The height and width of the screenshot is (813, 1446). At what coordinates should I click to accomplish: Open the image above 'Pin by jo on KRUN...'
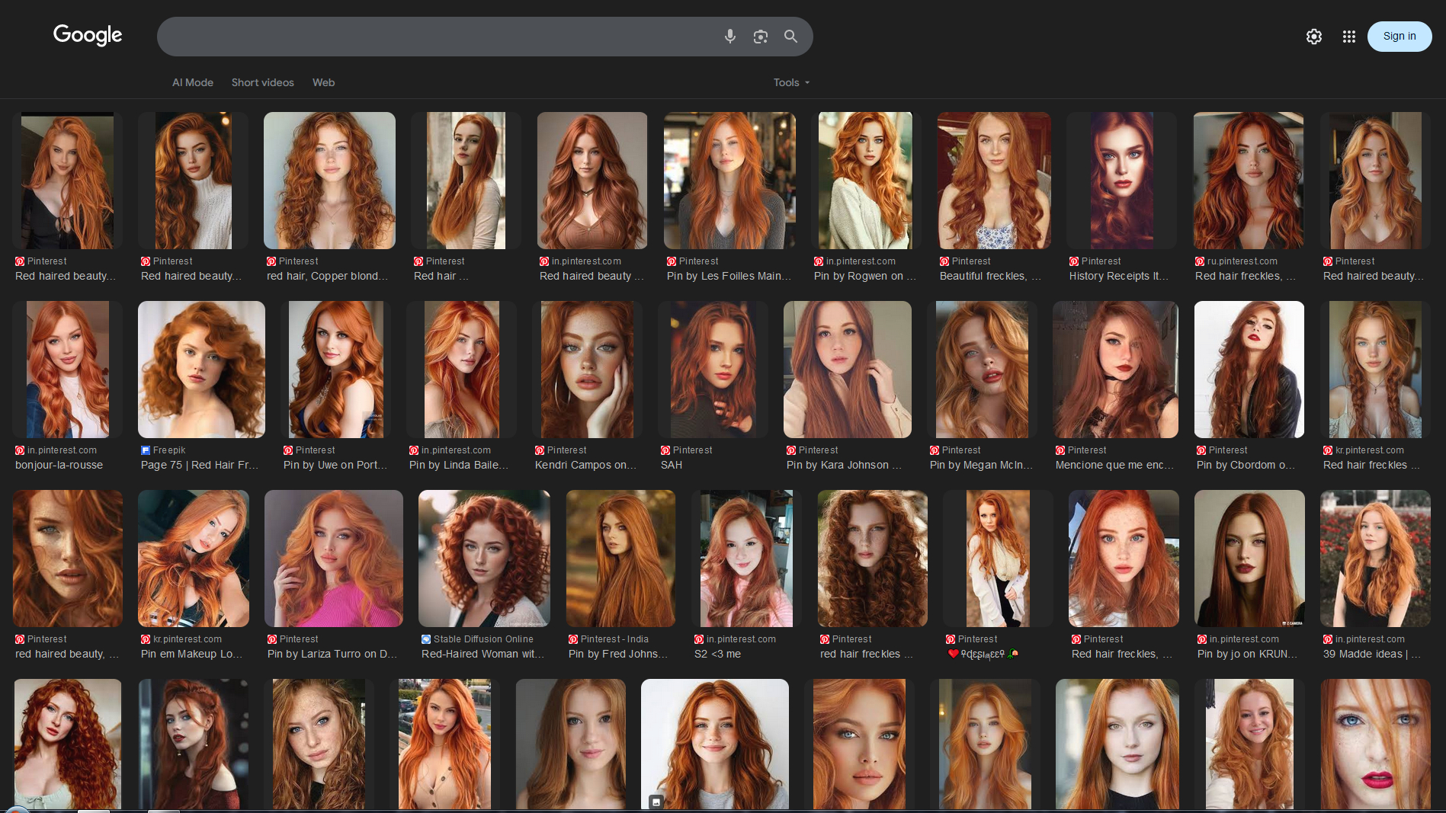coord(1249,559)
